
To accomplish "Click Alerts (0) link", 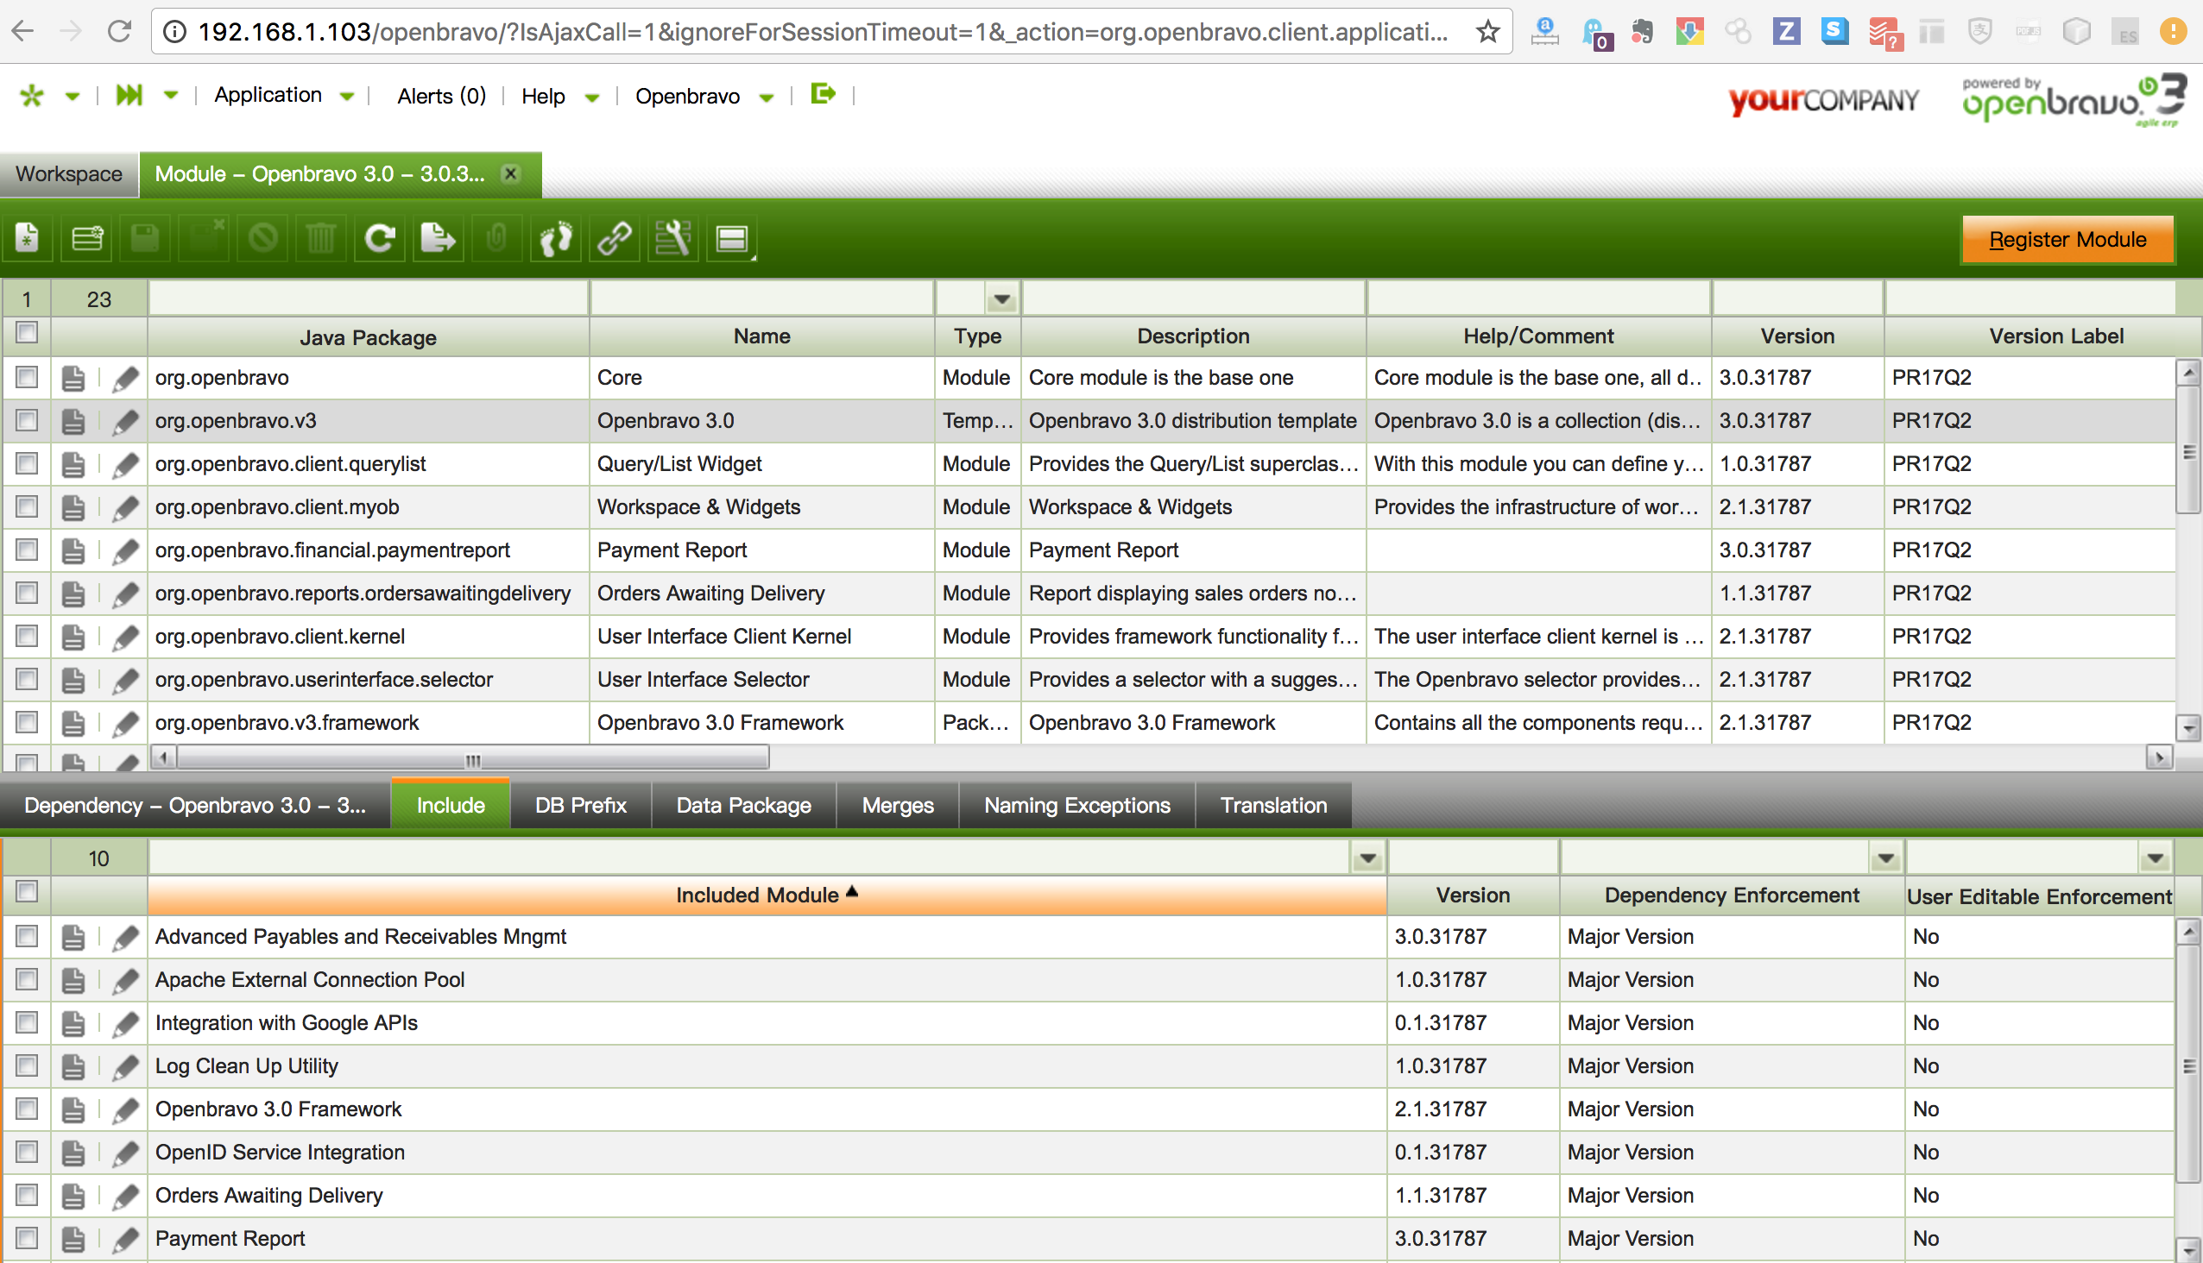I will 441,96.
